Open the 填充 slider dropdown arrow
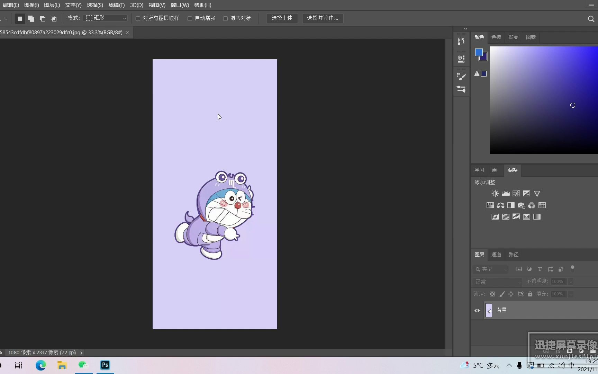This screenshot has height=374, width=598. pyautogui.click(x=571, y=294)
